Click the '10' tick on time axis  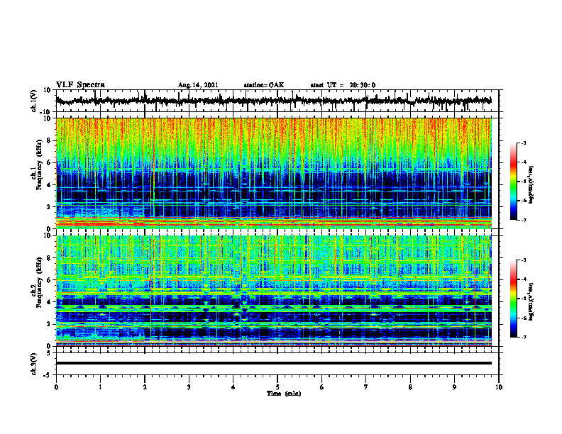[499, 387]
